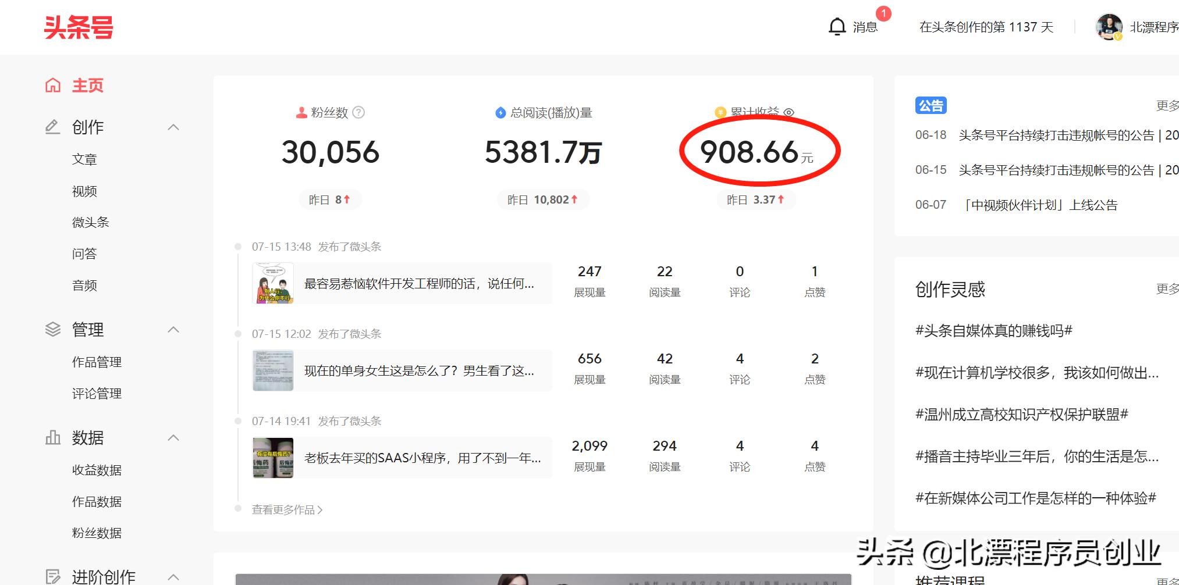Click the 昨日 3.37 earnings badge
The image size is (1179, 585).
pos(756,199)
